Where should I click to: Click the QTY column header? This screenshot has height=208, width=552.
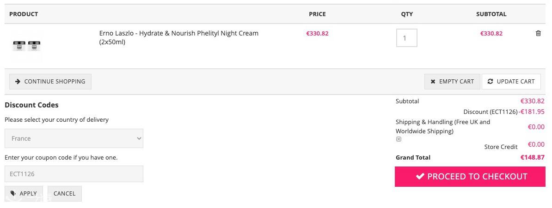(407, 14)
